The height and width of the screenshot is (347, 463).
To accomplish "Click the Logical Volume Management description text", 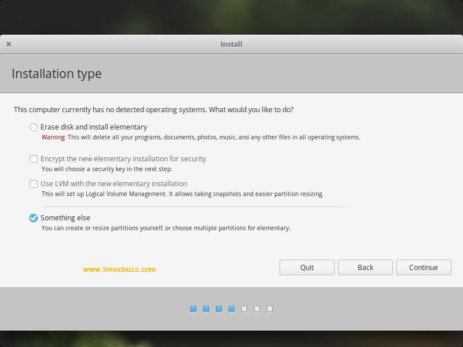I will 182,194.
